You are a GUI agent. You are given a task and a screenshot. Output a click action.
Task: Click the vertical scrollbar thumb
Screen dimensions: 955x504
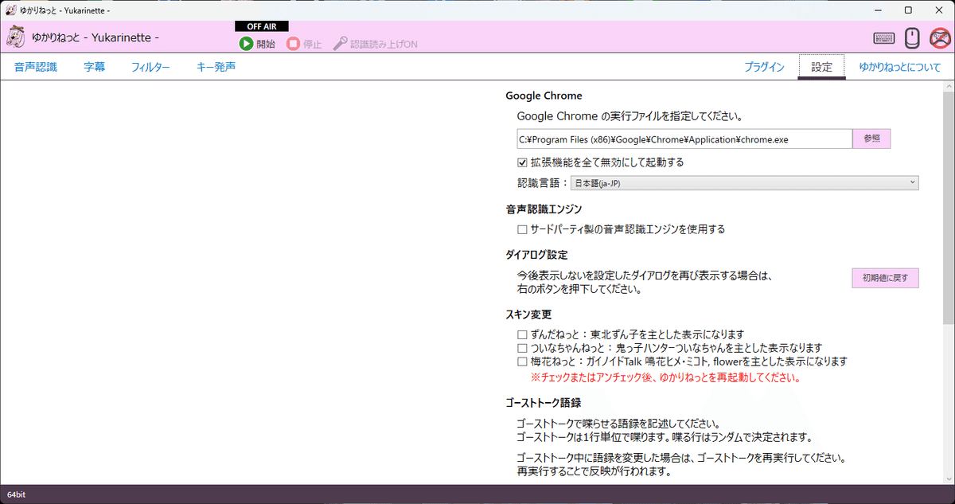click(948, 208)
